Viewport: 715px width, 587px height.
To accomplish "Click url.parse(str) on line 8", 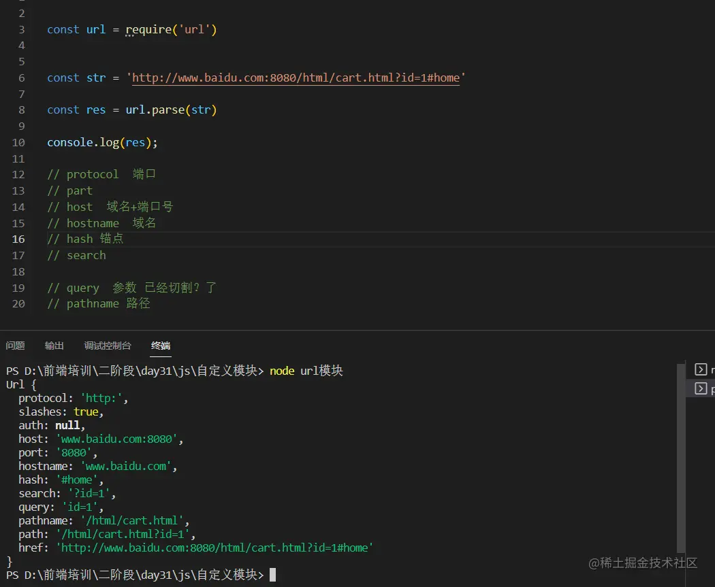I will tap(170, 110).
